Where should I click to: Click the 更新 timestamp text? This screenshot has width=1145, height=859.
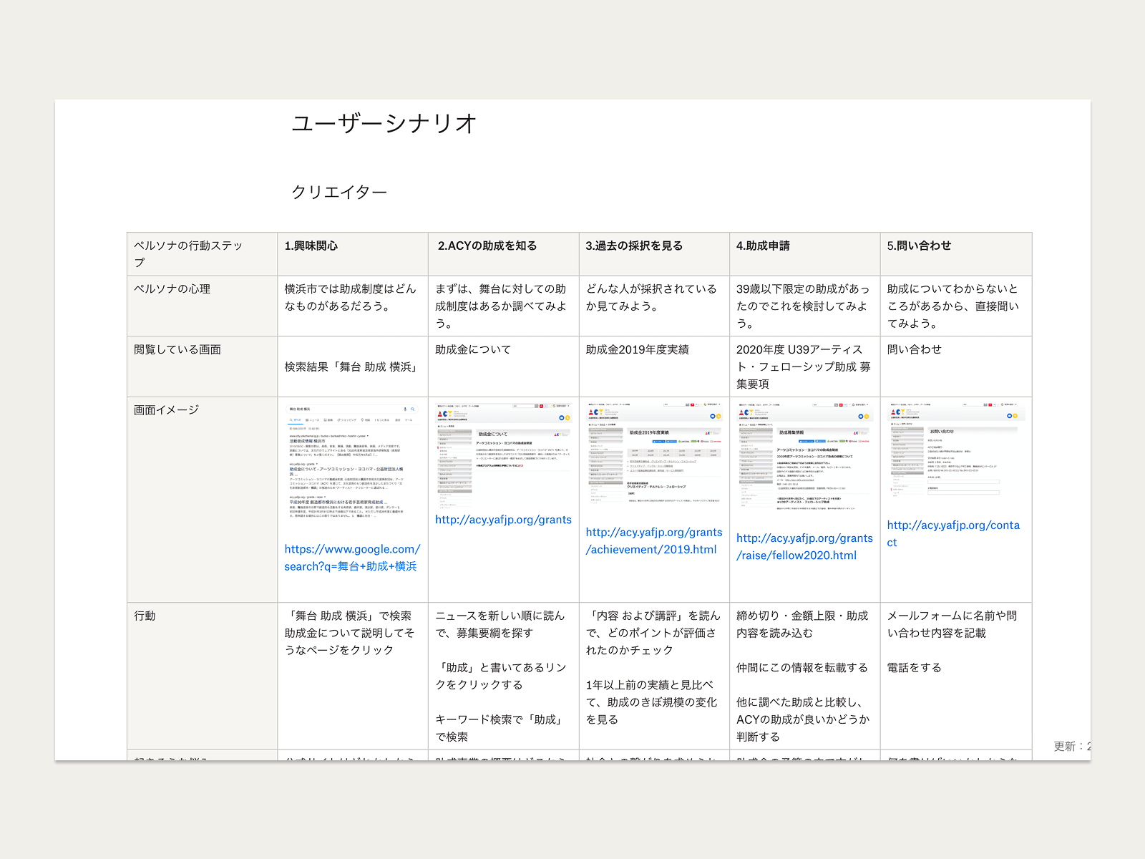(x=1072, y=747)
